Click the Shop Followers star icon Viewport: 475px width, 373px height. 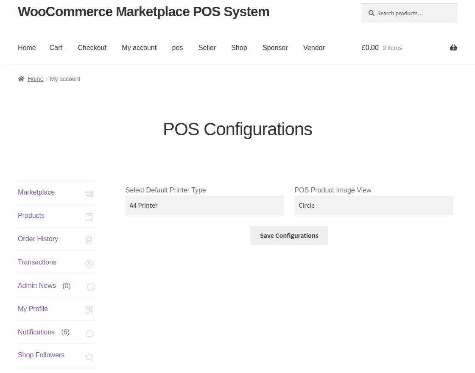click(89, 356)
